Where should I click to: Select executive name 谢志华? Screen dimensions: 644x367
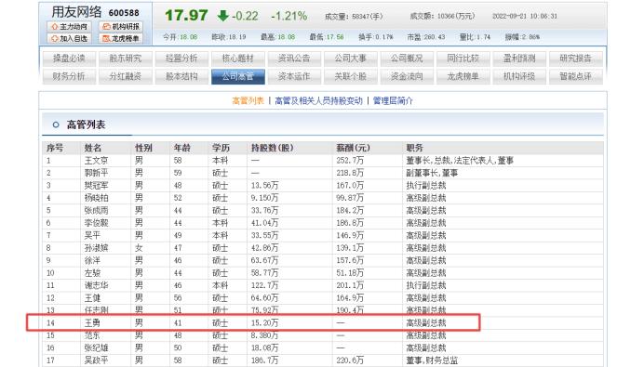[x=96, y=285]
